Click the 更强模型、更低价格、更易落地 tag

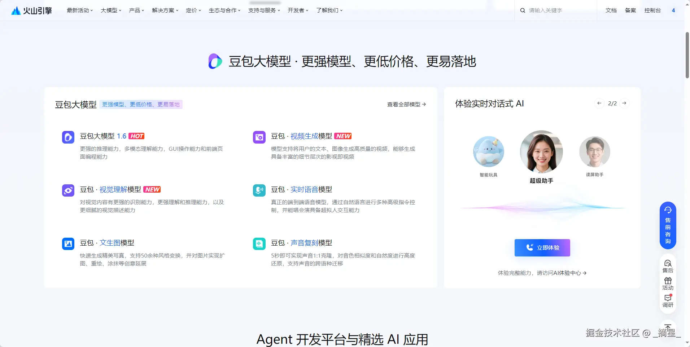pos(141,104)
